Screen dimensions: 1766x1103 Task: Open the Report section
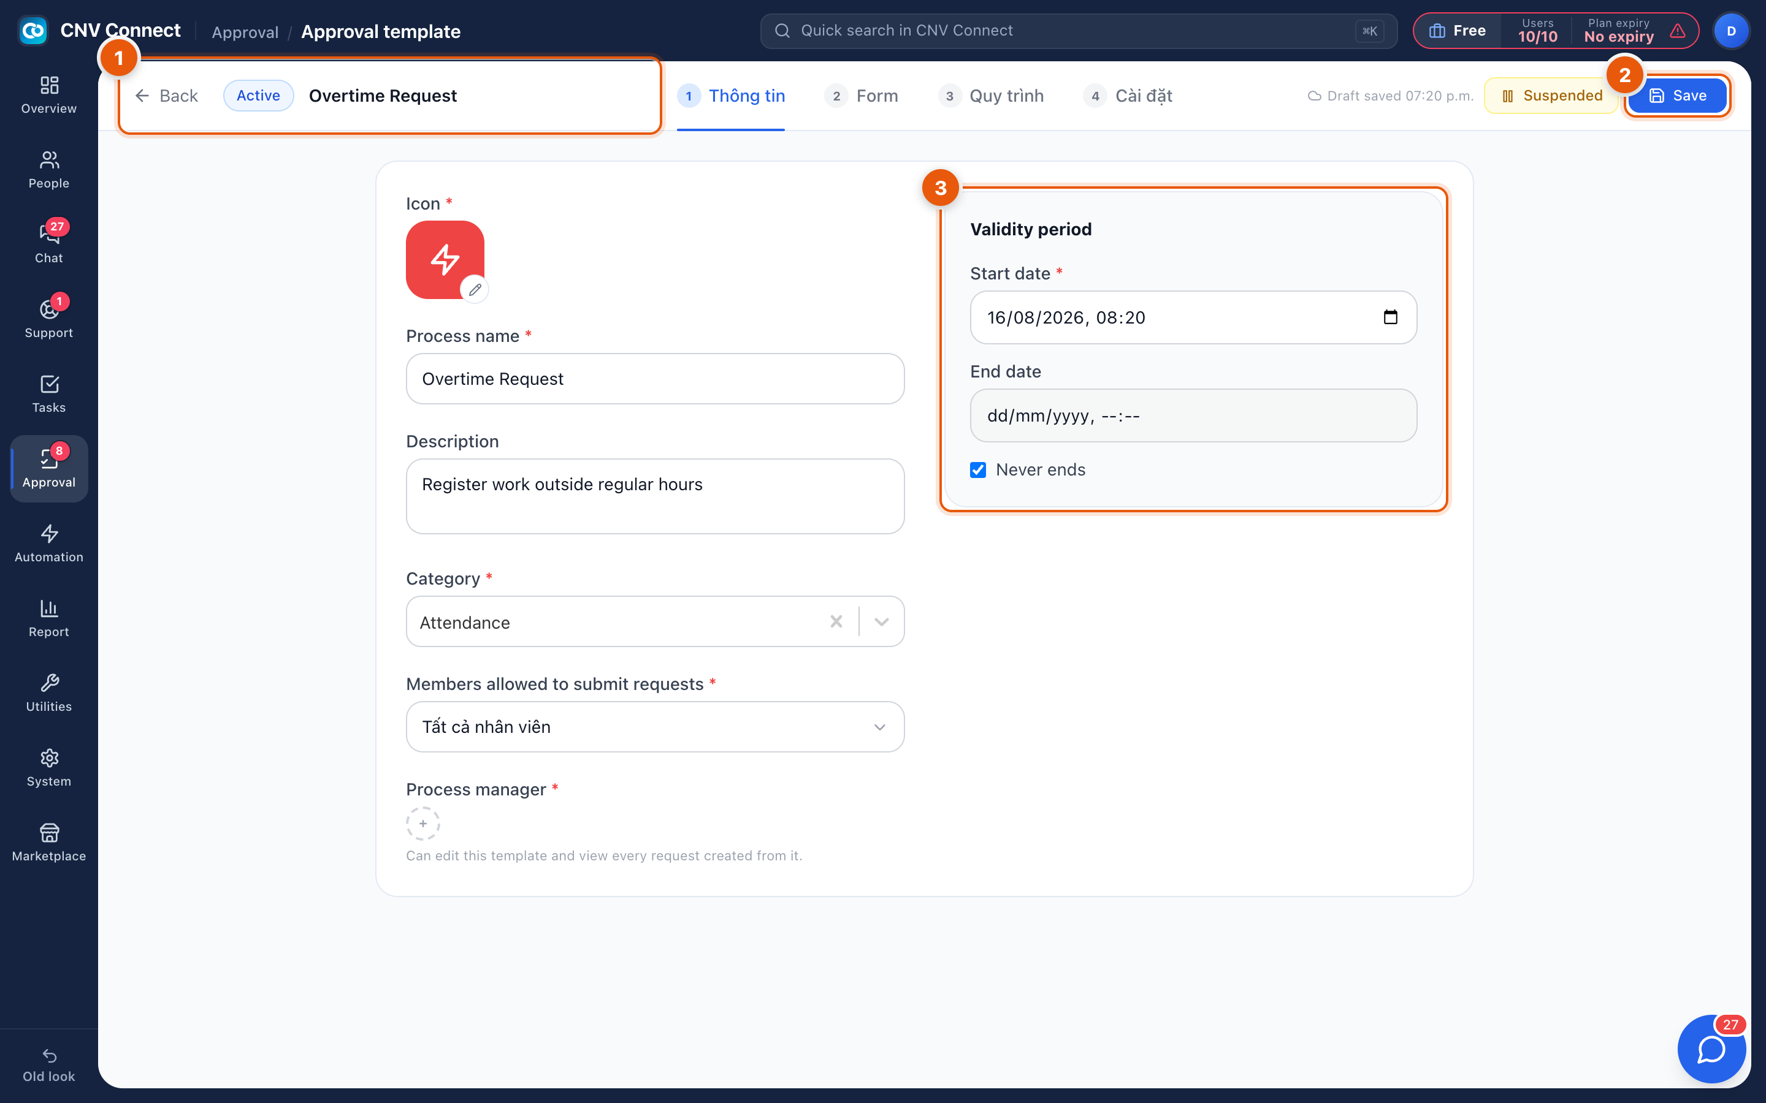49,619
